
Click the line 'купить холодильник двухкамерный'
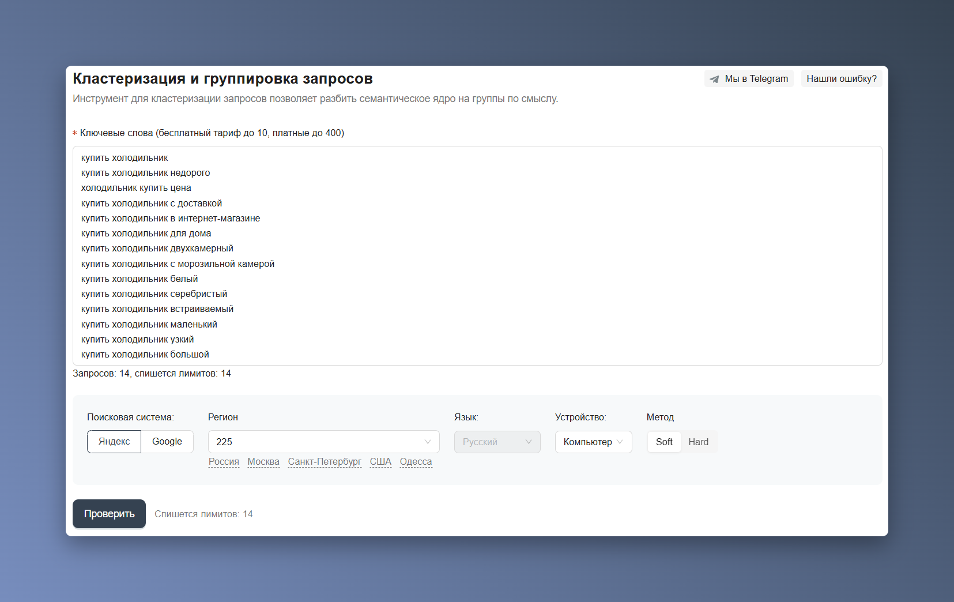tap(157, 249)
